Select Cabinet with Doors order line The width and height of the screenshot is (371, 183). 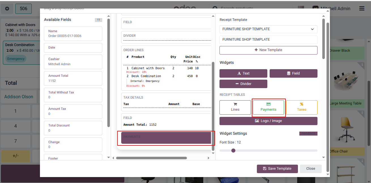click(x=21, y=30)
